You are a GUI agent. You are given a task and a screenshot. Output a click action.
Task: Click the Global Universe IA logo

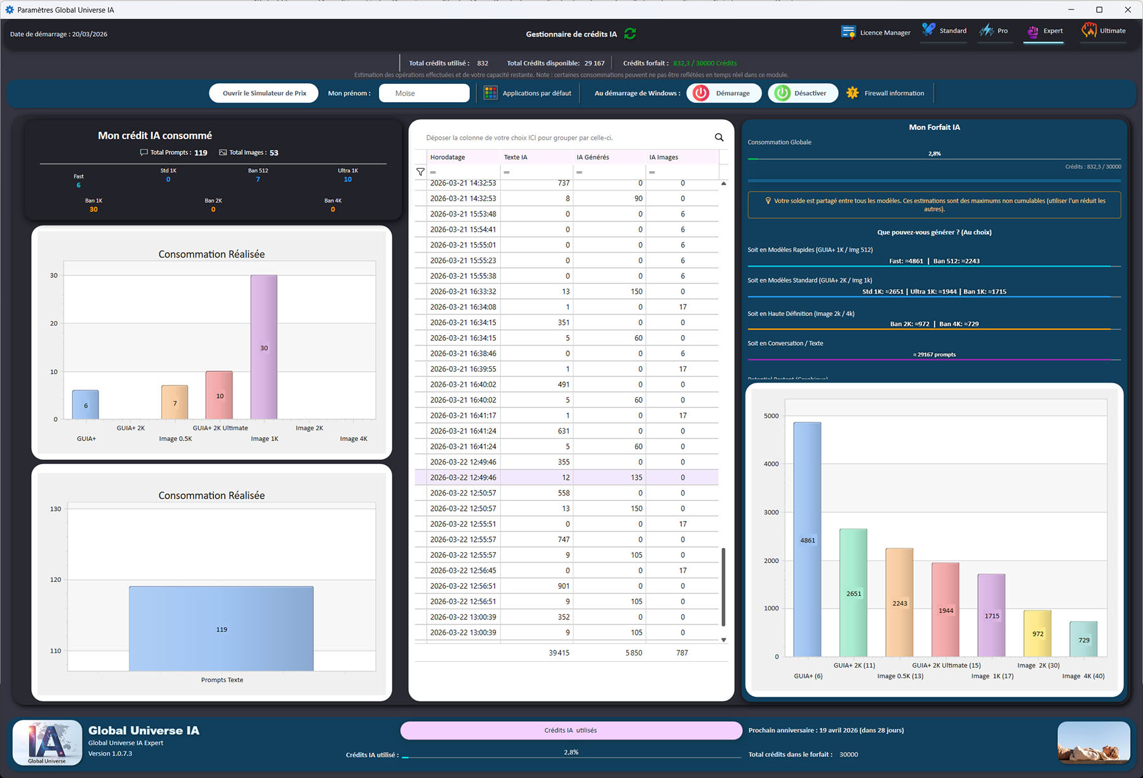(x=48, y=742)
